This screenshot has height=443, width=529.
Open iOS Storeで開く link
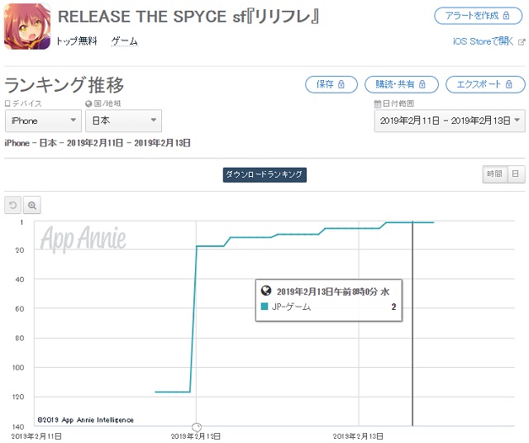[x=483, y=41]
